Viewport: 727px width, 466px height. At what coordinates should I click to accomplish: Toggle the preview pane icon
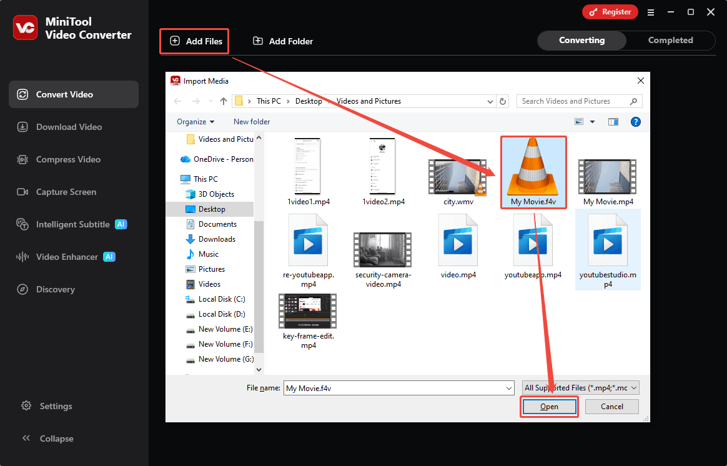click(613, 122)
